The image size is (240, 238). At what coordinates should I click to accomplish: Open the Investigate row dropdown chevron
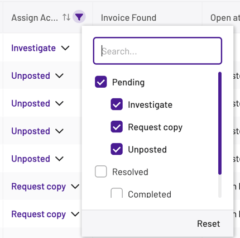click(65, 48)
